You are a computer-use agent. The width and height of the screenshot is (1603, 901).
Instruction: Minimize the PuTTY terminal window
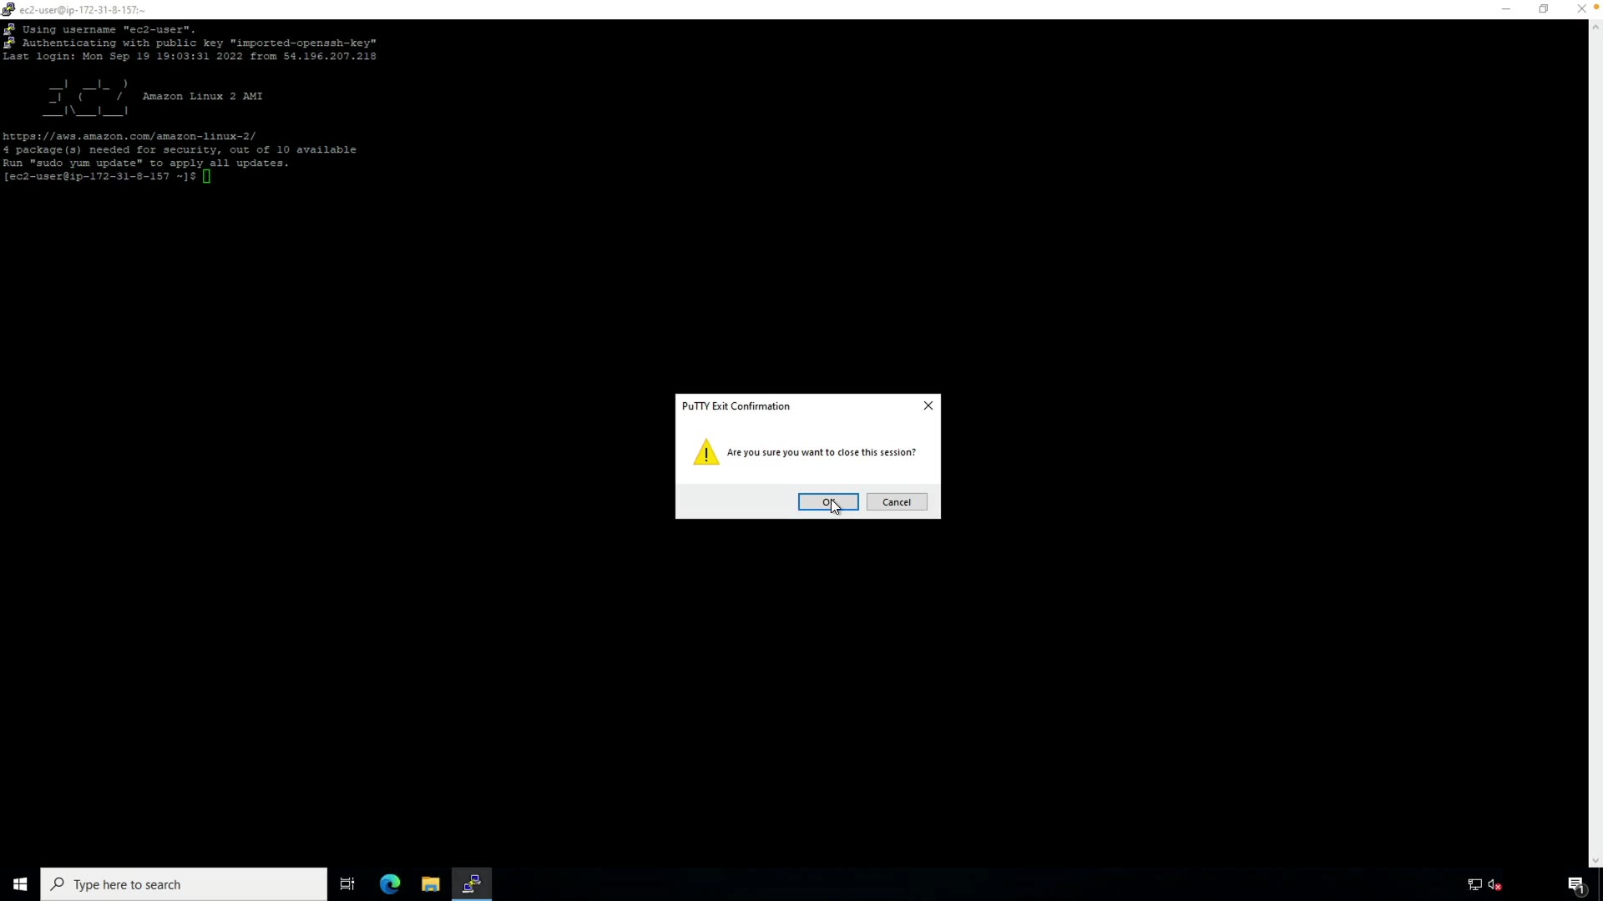[1505, 9]
